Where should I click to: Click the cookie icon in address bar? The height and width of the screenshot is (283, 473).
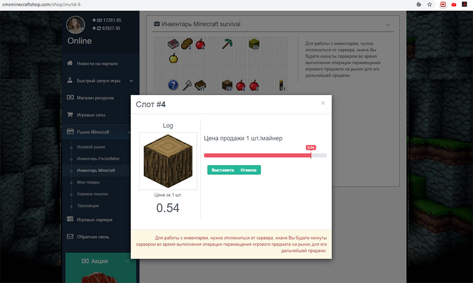(419, 4)
